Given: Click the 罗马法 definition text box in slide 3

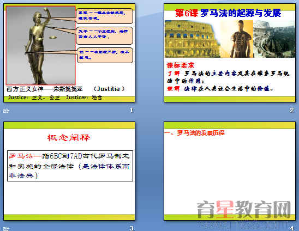Looking at the screenshot, I should [70, 166].
